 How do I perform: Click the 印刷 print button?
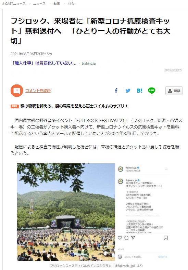[174, 91]
